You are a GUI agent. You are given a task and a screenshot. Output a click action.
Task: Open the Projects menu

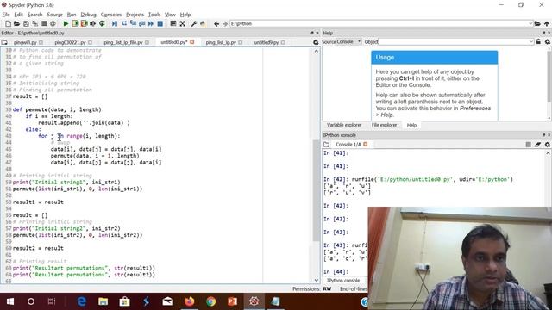pos(135,15)
